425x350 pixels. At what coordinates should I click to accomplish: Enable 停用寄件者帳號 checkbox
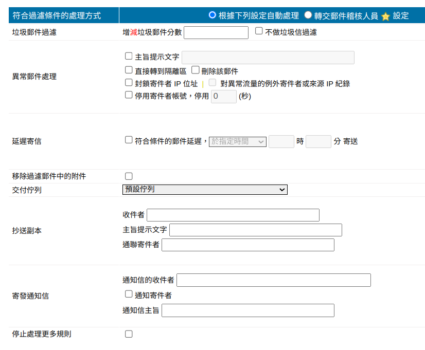coord(129,95)
